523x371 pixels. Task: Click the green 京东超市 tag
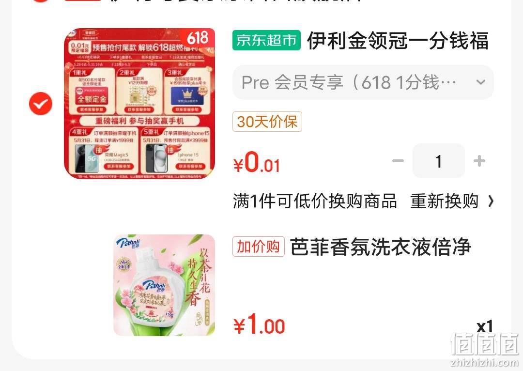(266, 40)
